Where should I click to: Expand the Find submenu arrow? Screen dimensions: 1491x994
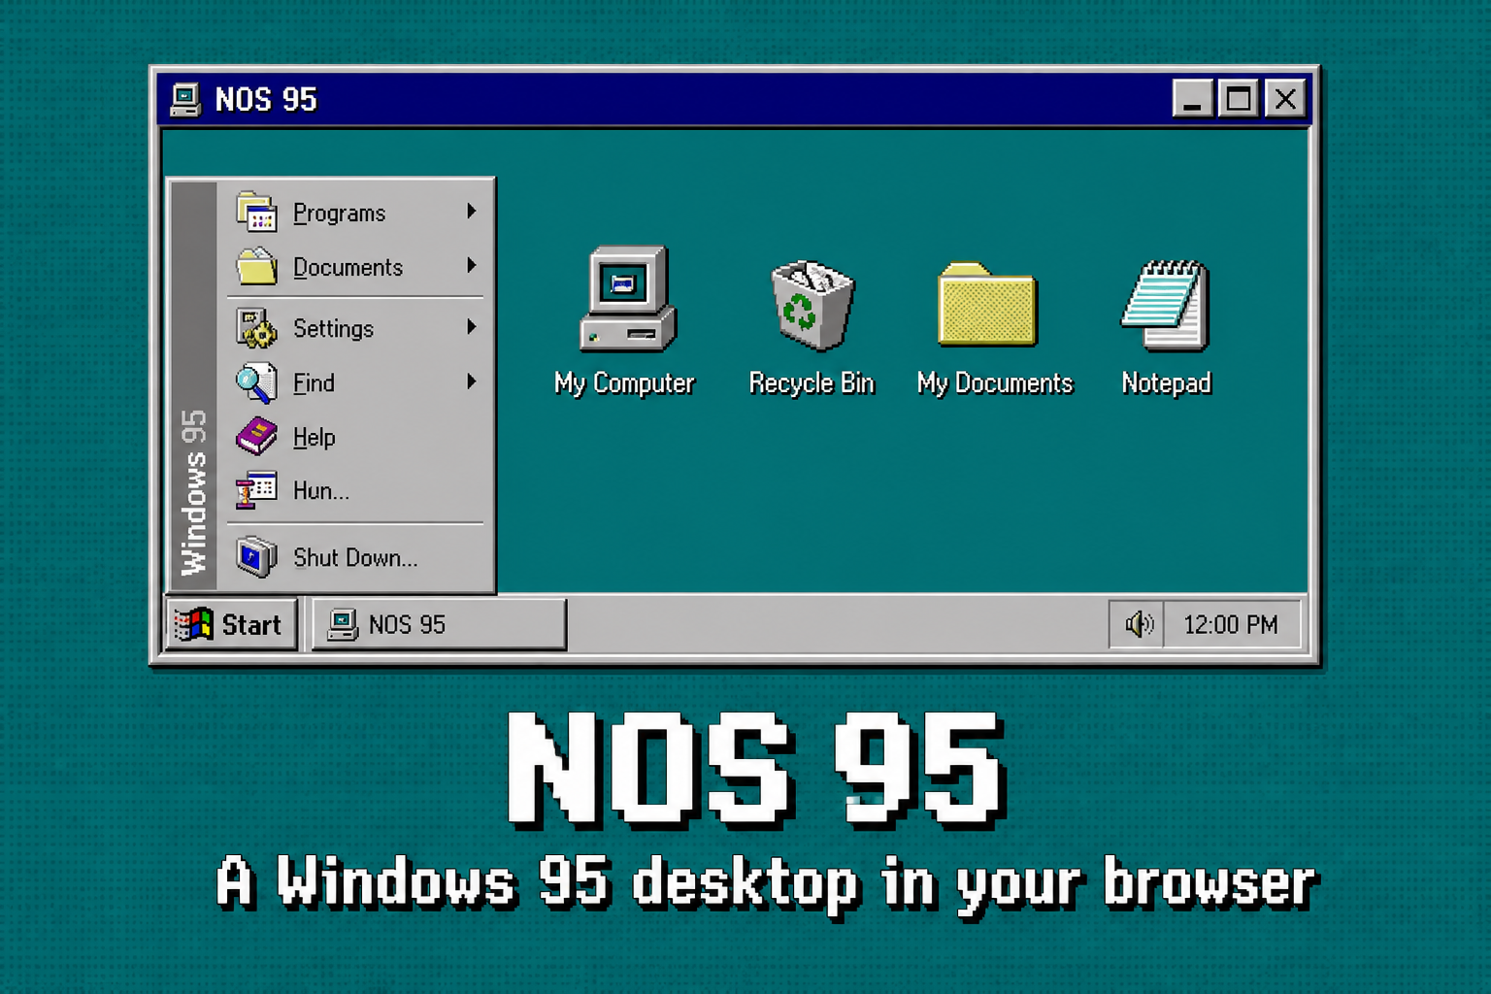tap(471, 381)
